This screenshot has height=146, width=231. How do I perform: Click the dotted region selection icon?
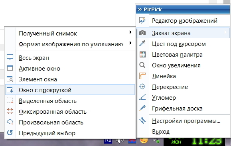[10, 100]
